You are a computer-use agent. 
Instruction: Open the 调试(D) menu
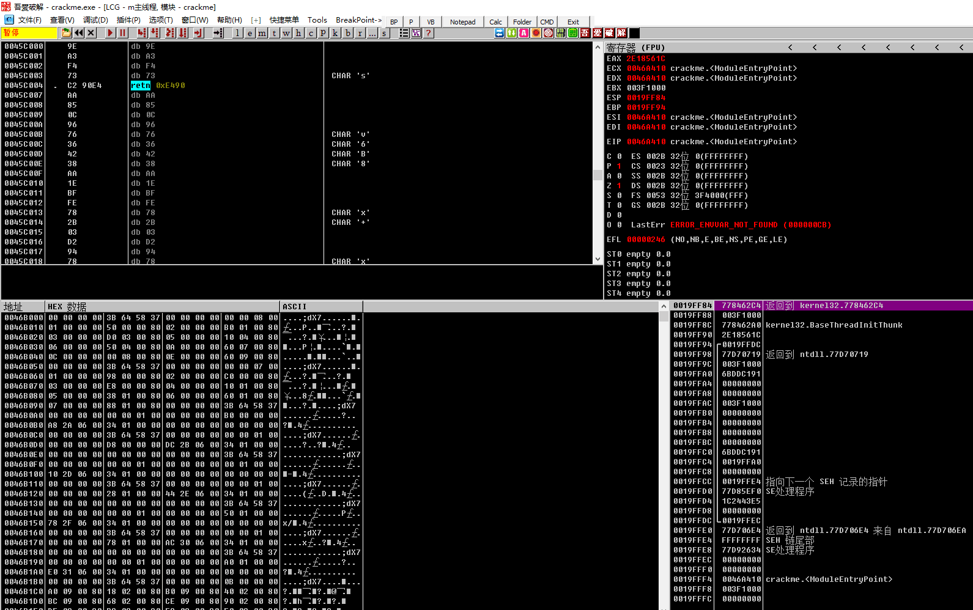(95, 20)
